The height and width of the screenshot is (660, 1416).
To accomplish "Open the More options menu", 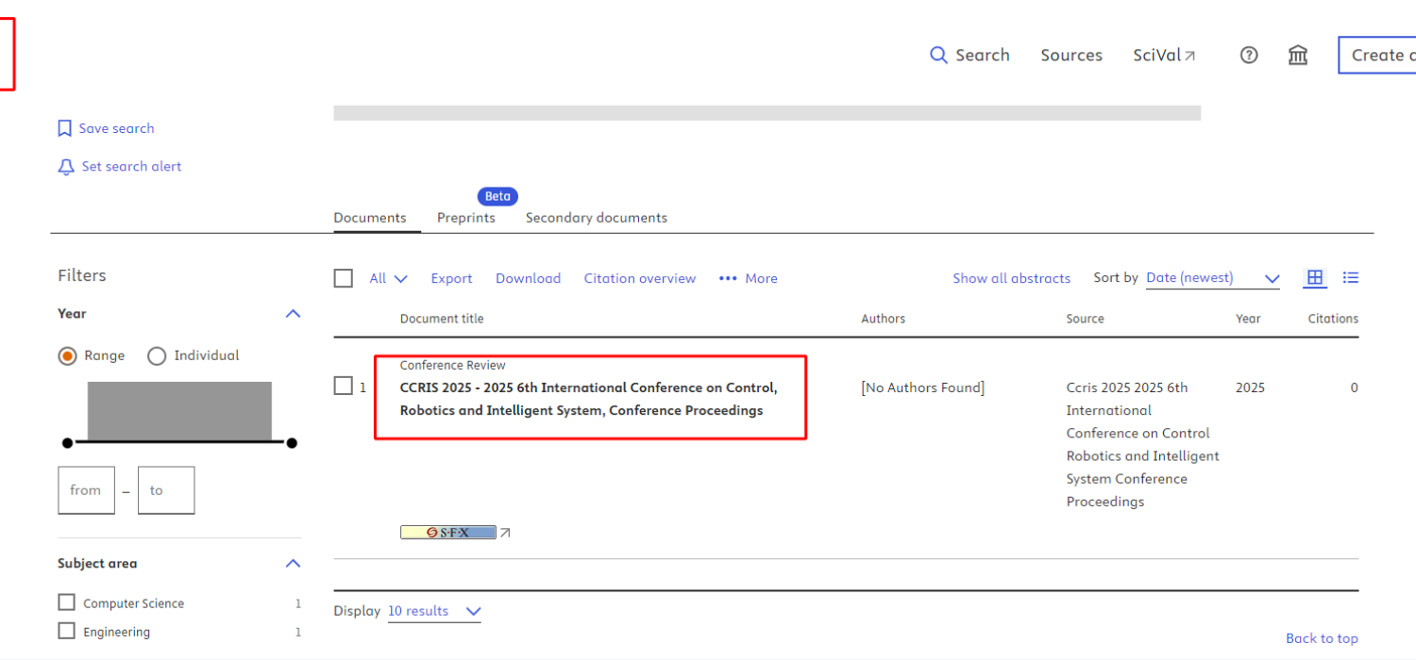I will click(749, 278).
